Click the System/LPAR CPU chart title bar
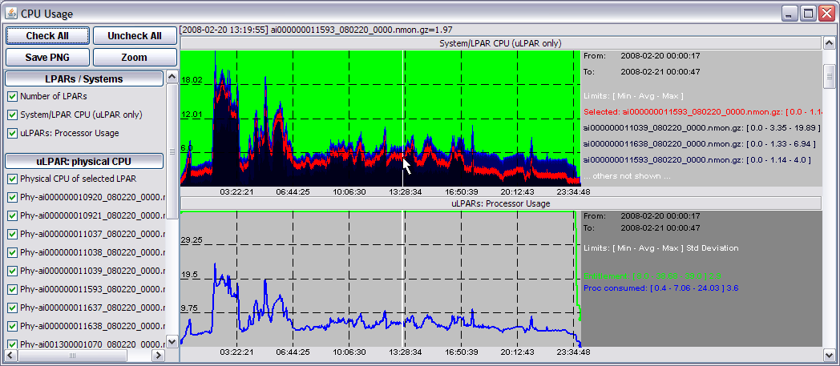This screenshot has width=840, height=366. coord(500,43)
